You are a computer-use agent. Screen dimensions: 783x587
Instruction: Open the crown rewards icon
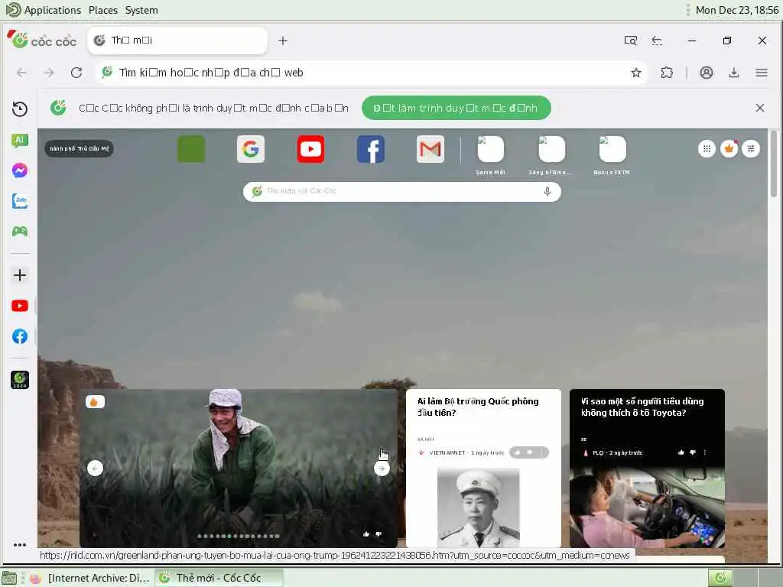pos(729,149)
